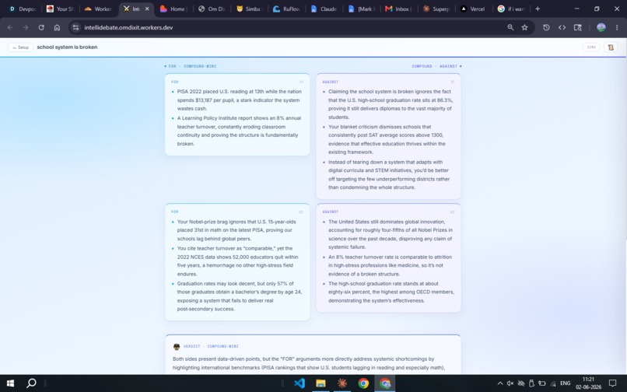
Task: Open the browser history clock icon
Action: tap(546, 27)
